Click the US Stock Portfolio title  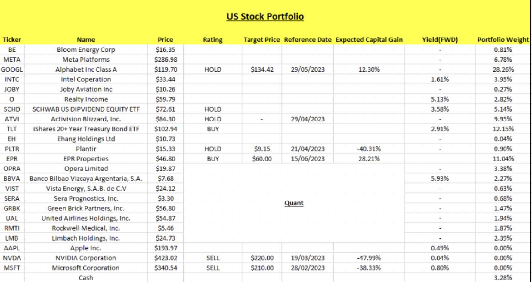click(265, 16)
